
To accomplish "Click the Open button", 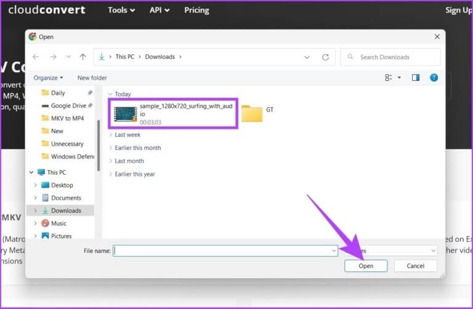I will (366, 266).
